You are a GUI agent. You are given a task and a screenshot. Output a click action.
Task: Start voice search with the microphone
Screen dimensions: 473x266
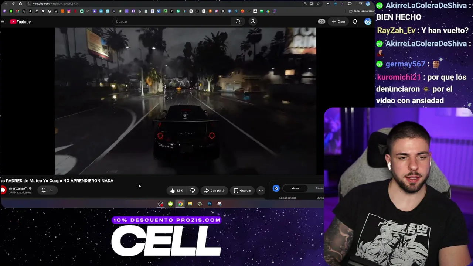[253, 21]
